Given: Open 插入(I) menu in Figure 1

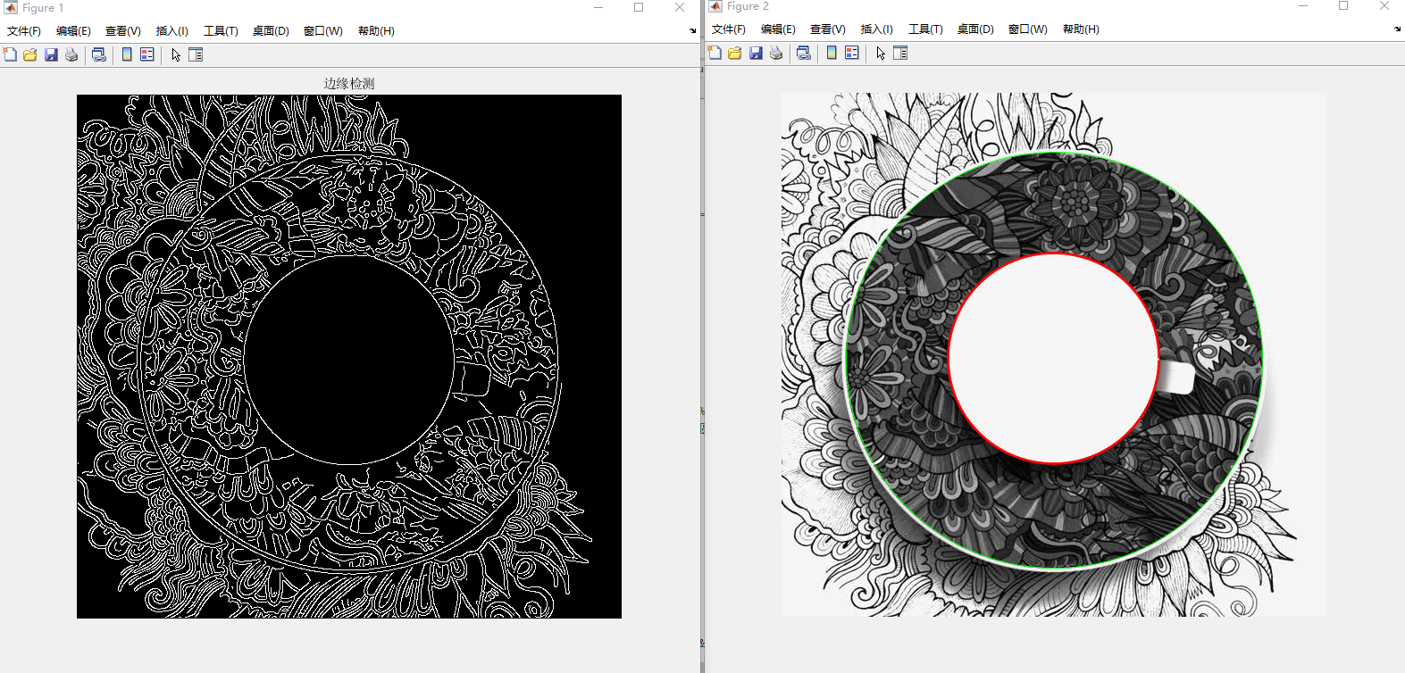Looking at the screenshot, I should pos(172,30).
